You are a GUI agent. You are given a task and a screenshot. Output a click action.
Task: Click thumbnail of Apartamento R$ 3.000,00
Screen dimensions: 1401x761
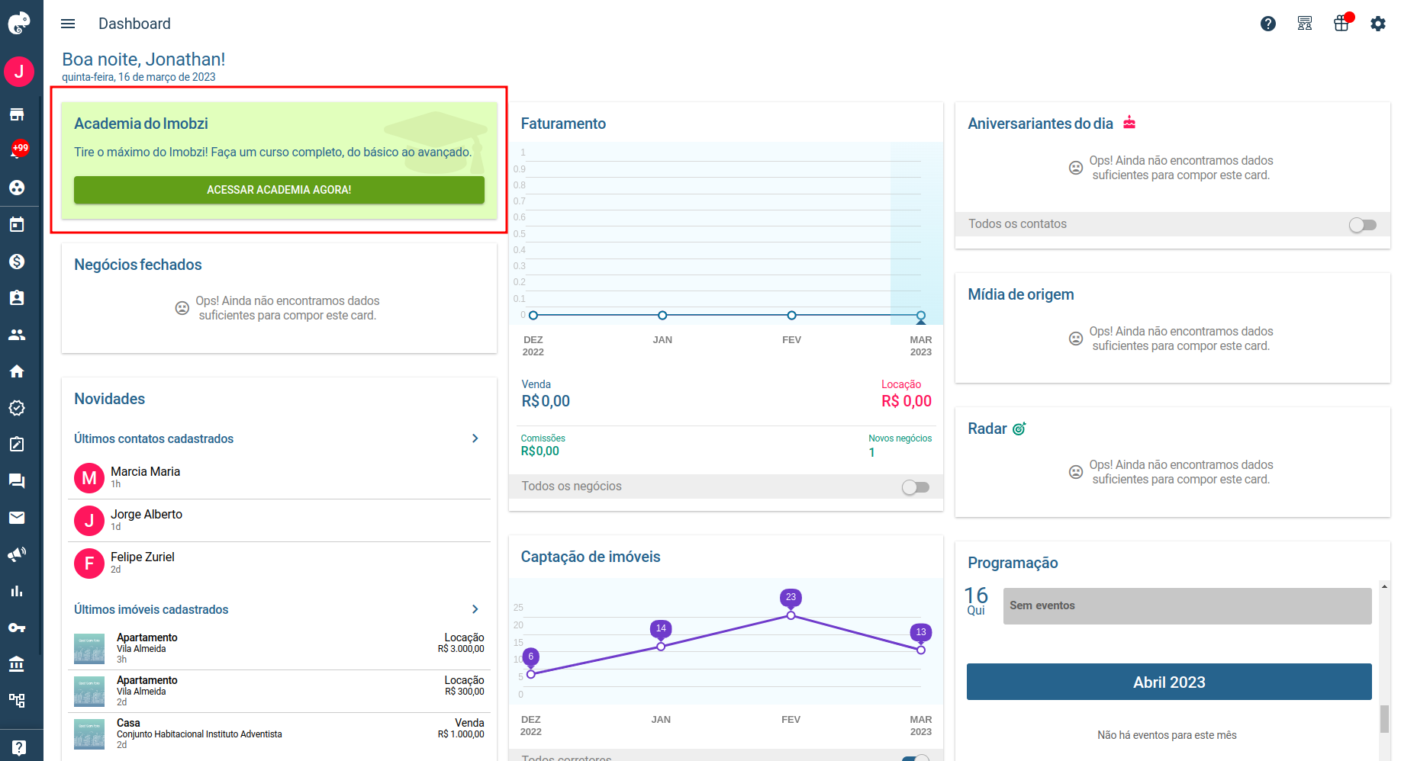(89, 649)
